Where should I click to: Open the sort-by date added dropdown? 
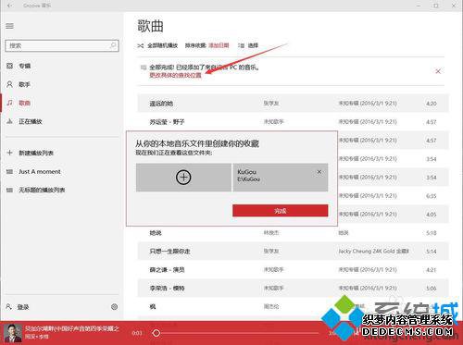point(219,45)
